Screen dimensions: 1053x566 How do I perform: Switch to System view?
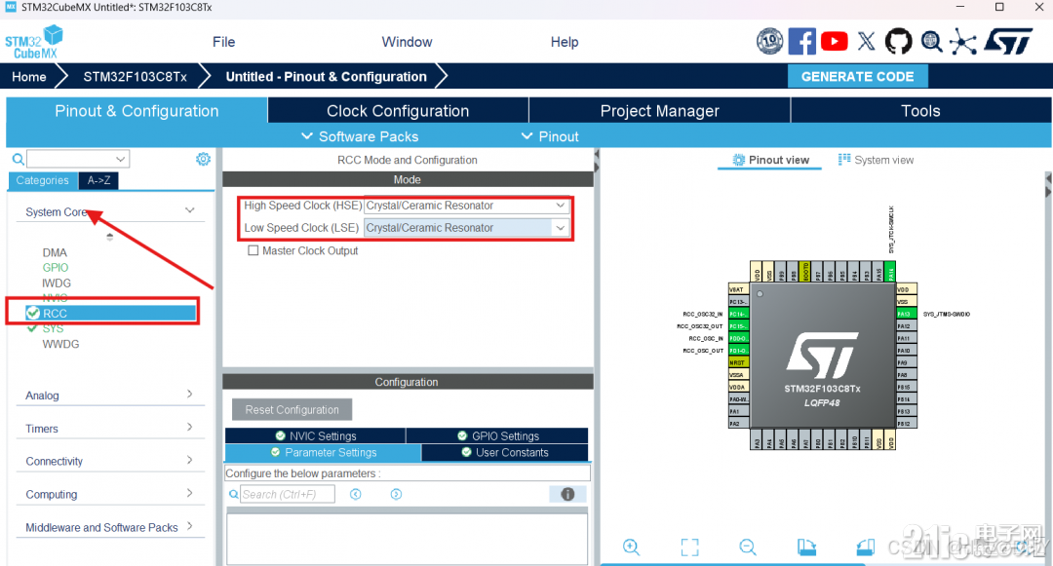876,160
